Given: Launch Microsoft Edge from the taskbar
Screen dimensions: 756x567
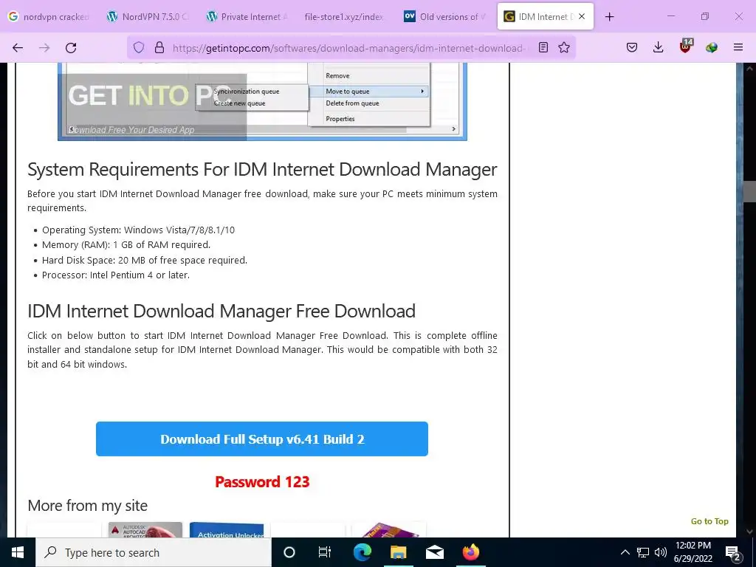Looking at the screenshot, I should pos(362,552).
